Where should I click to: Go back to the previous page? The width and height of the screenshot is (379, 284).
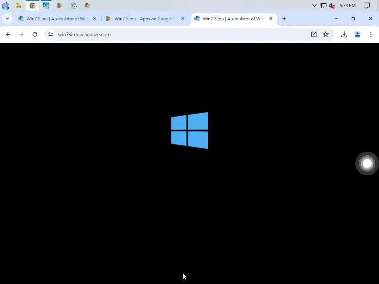coord(8,34)
